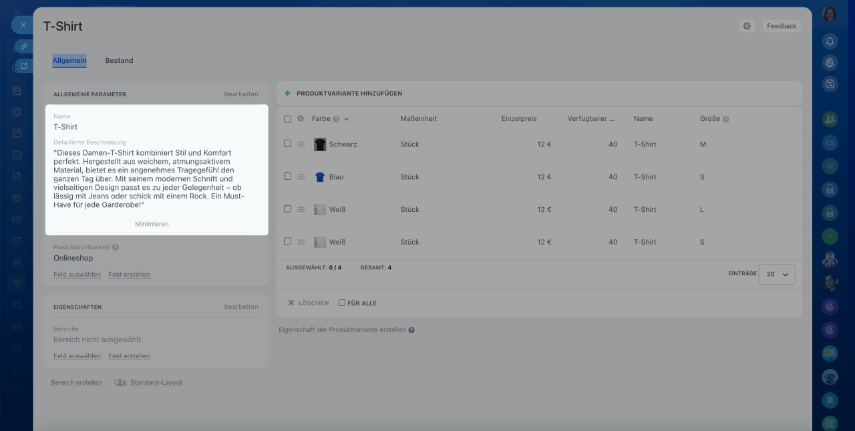Image resolution: width=855 pixels, height=431 pixels.
Task: Tick the checkbox for the Blau row
Action: pyautogui.click(x=287, y=176)
